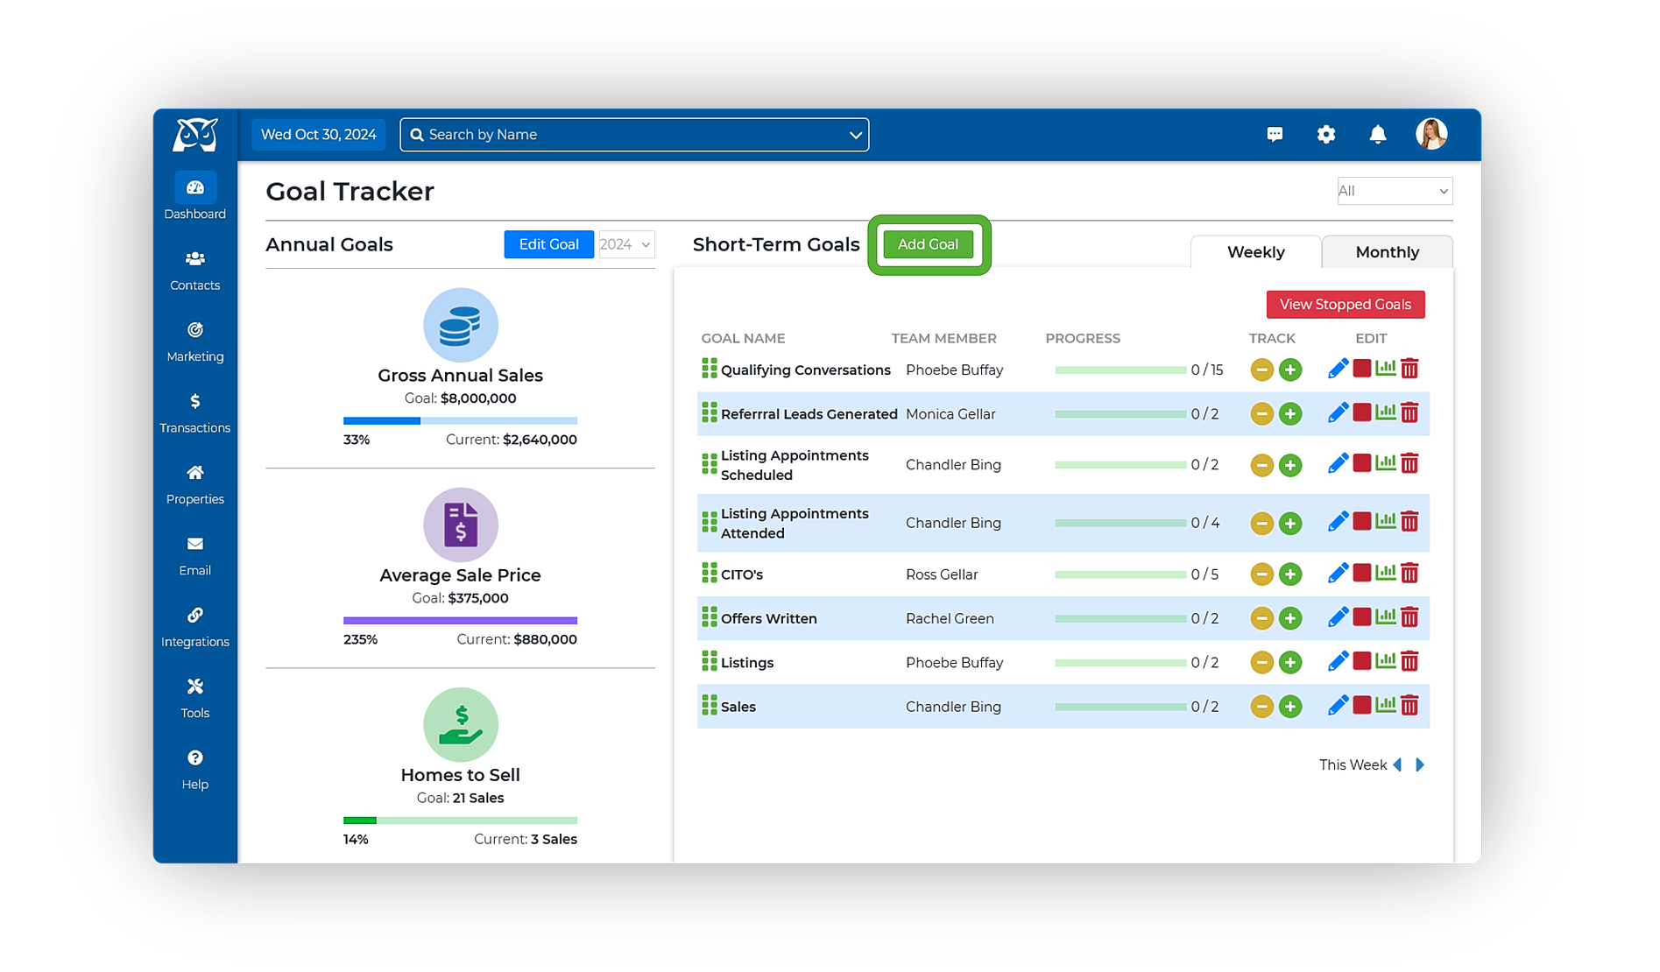
Task: Go to Dashboard in sidebar
Action: click(x=194, y=197)
